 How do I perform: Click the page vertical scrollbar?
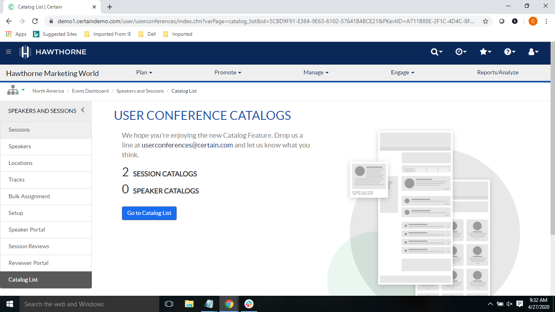click(x=553, y=138)
